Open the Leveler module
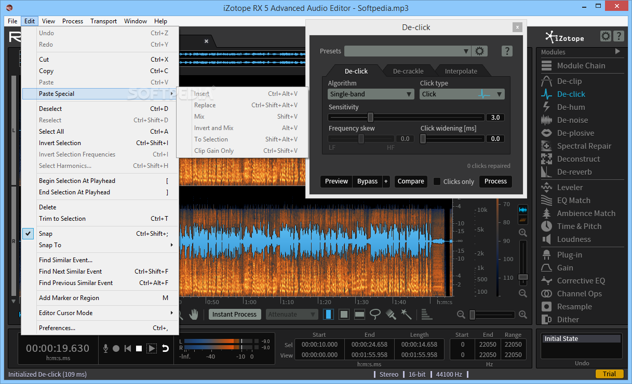This screenshot has width=632, height=384. (562, 188)
